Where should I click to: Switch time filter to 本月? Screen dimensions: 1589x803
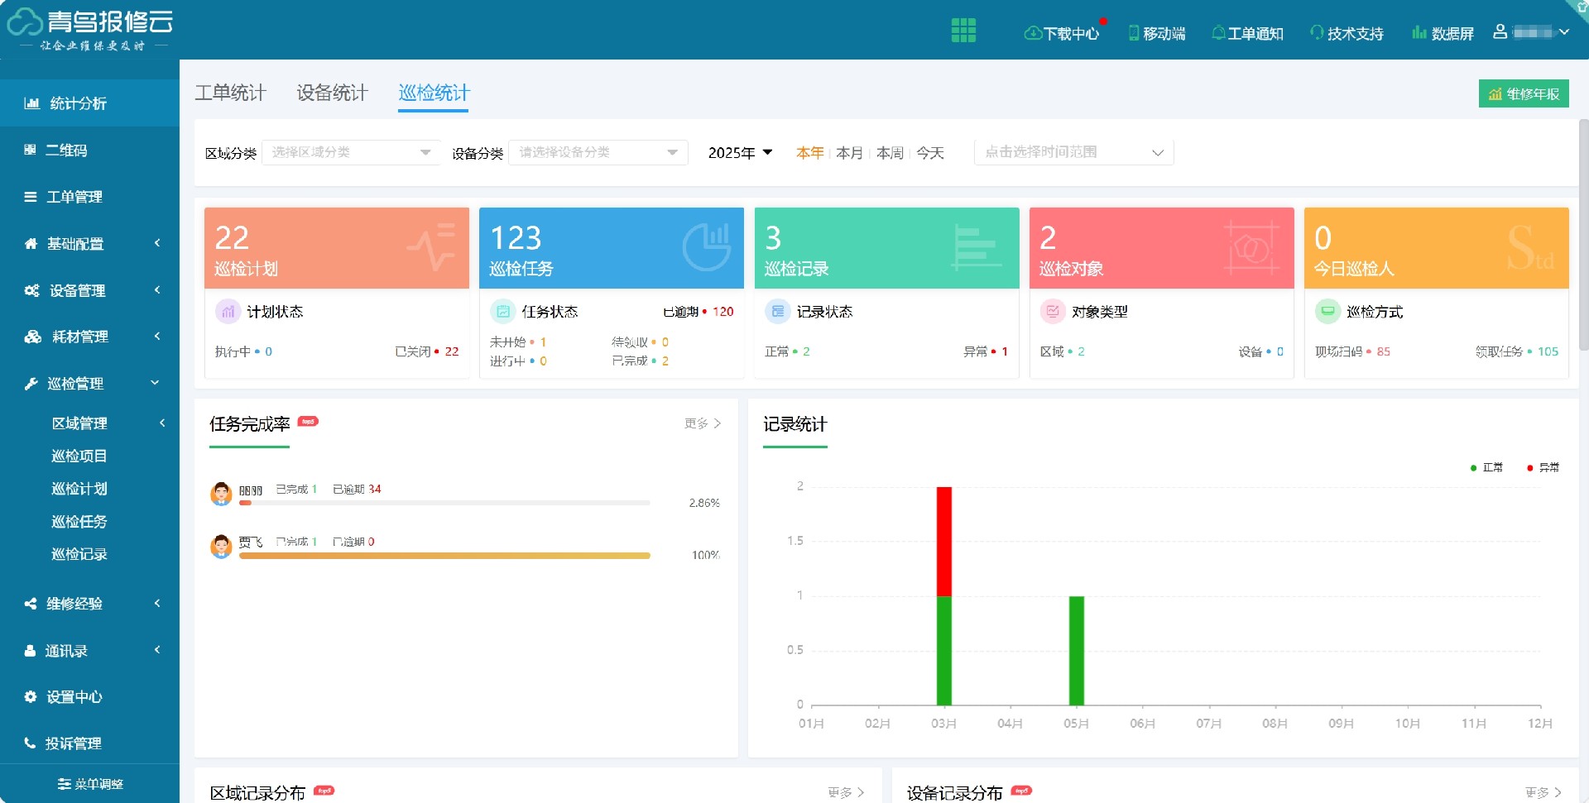(848, 153)
